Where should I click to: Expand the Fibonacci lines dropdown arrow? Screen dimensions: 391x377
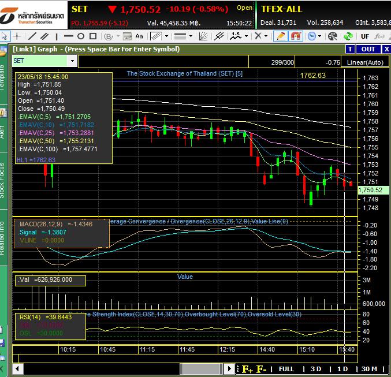tap(191, 36)
